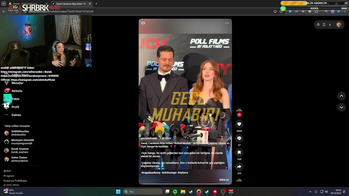Open the #uykucu hashtag
The image size is (349, 196).
pos(183,173)
